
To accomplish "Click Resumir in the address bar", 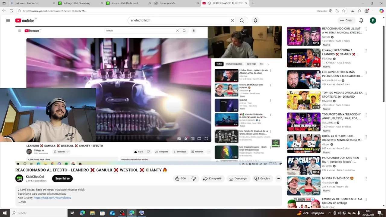I will coord(322,11).
